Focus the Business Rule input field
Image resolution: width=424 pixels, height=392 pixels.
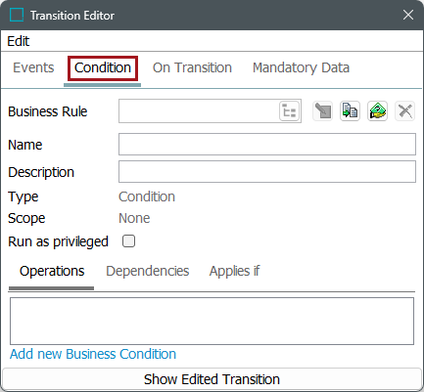(199, 111)
